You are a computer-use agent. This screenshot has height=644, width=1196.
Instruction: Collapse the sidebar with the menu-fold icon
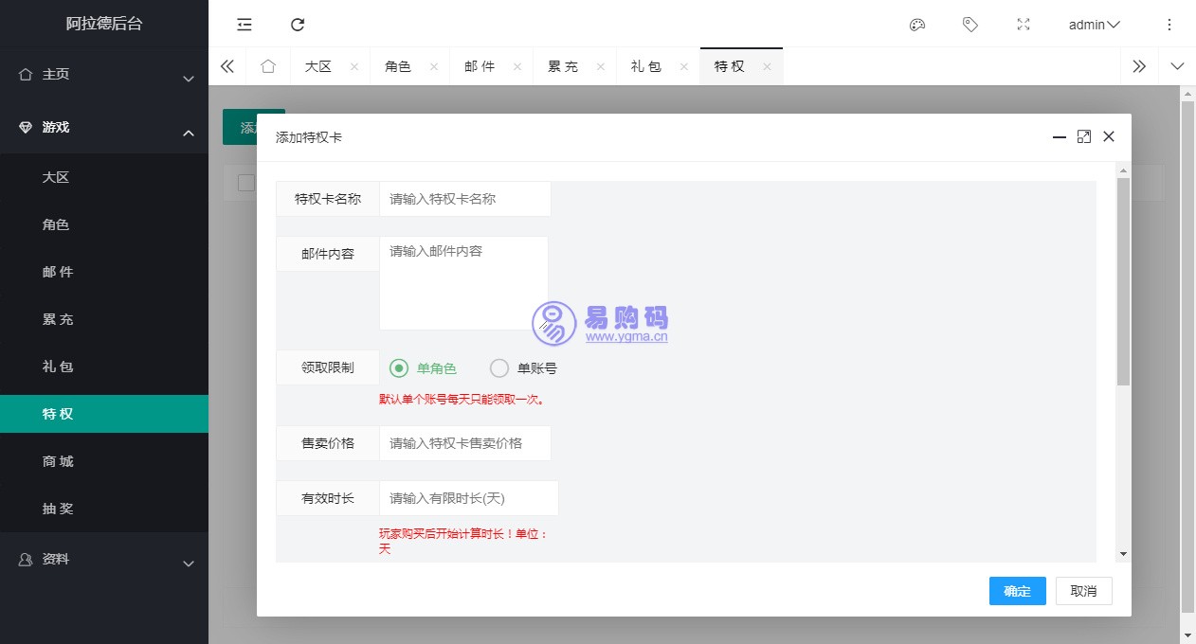tap(245, 25)
